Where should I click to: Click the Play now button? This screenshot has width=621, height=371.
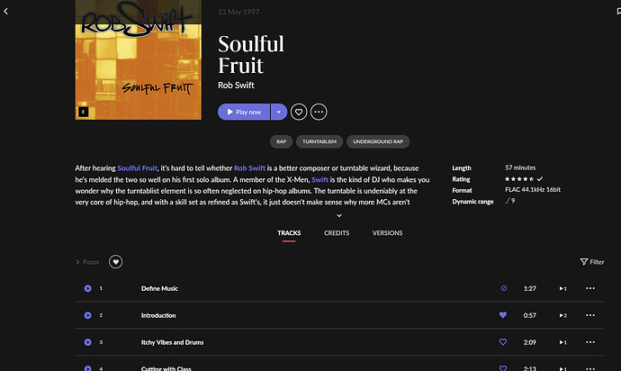coord(244,112)
